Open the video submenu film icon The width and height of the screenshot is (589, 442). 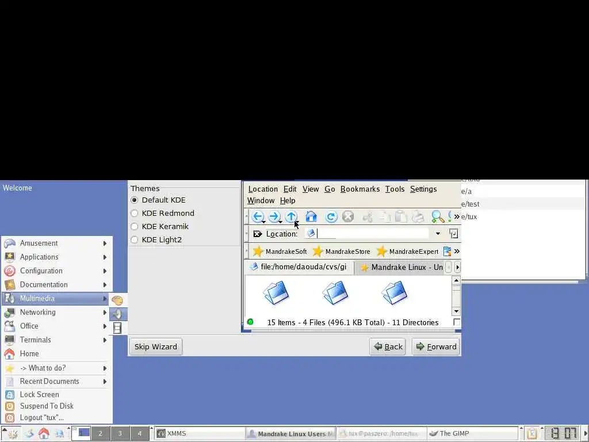[117, 327]
